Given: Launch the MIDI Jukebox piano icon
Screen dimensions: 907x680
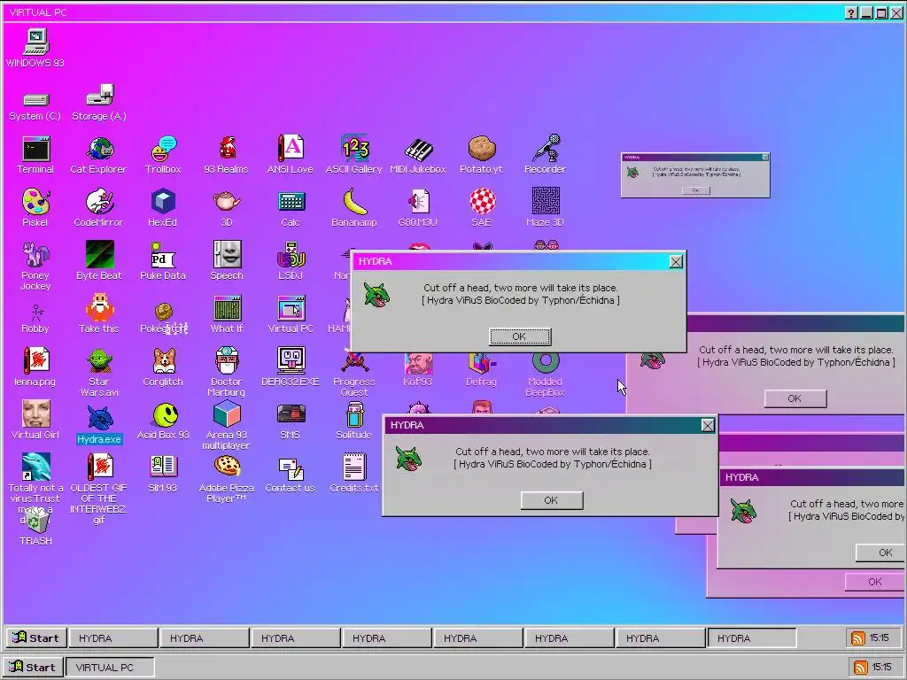Looking at the screenshot, I should click(418, 149).
